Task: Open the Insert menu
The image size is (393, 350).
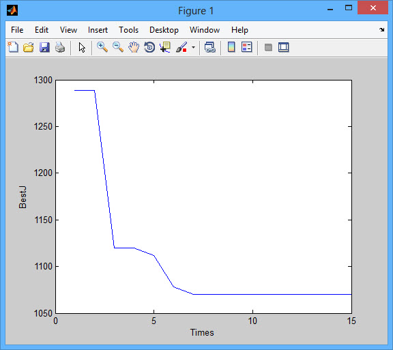Action: [x=98, y=30]
